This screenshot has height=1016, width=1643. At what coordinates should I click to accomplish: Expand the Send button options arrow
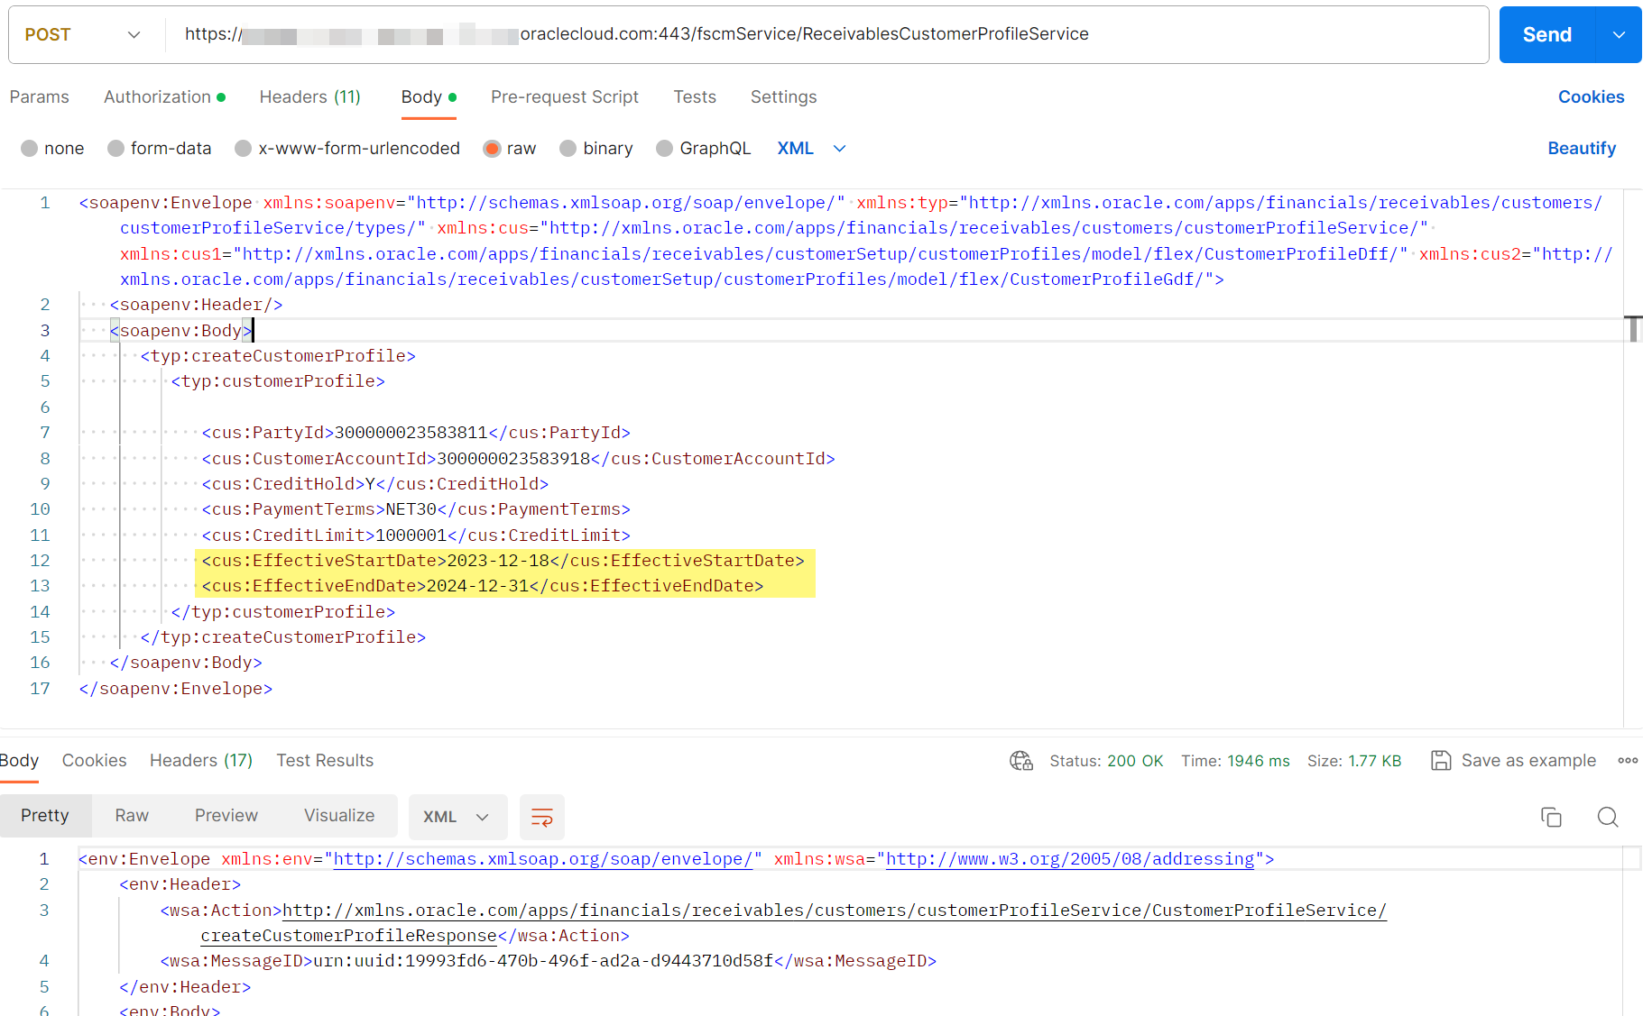1620,35
